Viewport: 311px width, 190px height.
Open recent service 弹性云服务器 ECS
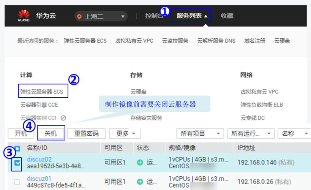click(x=85, y=41)
